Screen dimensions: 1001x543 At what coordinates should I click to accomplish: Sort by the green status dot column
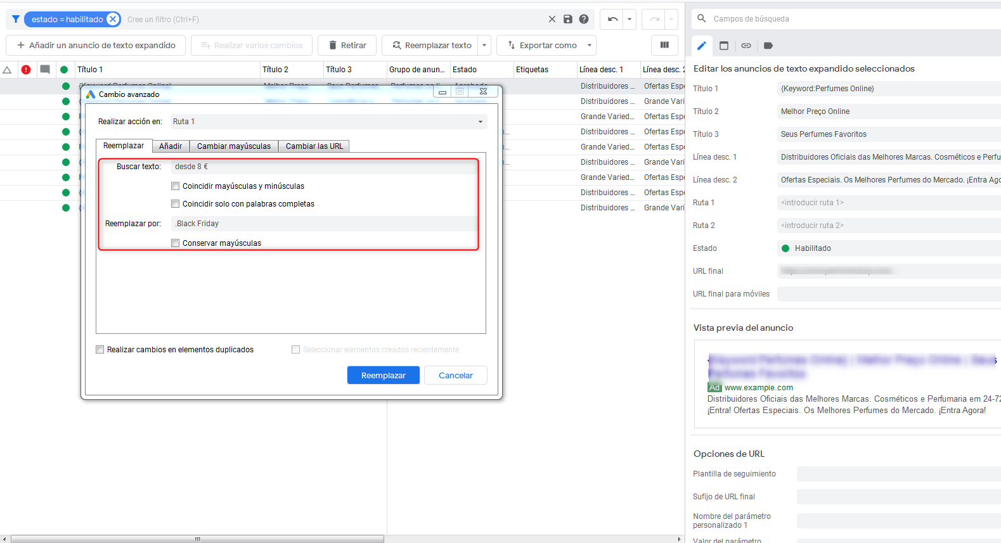click(64, 70)
